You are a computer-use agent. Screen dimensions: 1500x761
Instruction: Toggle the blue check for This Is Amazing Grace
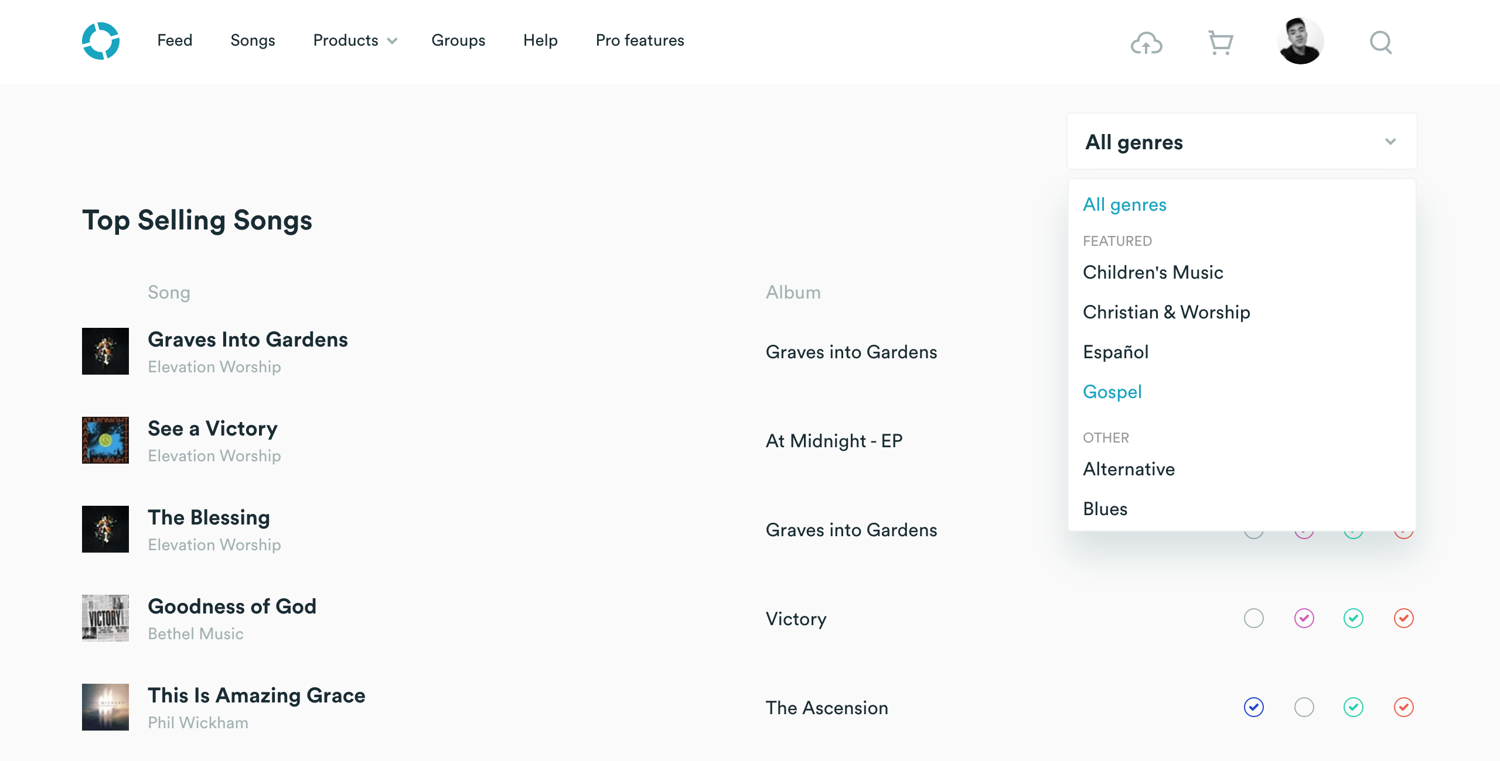[1254, 707]
